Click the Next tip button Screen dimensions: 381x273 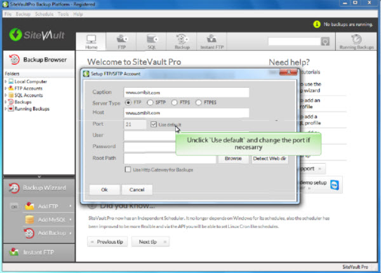150,242
